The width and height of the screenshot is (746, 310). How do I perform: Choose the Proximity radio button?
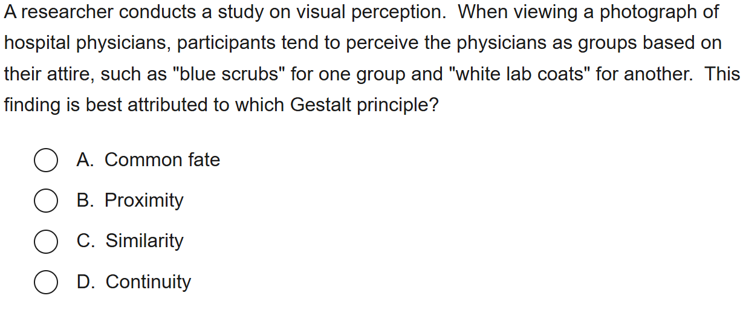click(x=45, y=201)
